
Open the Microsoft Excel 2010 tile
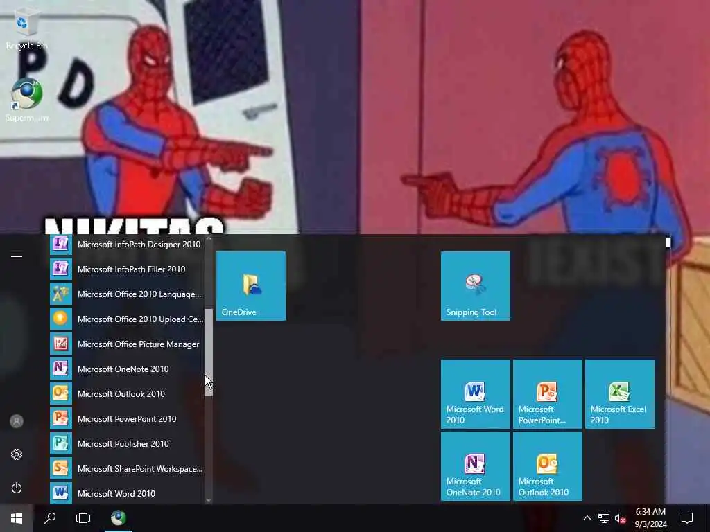pyautogui.click(x=619, y=394)
